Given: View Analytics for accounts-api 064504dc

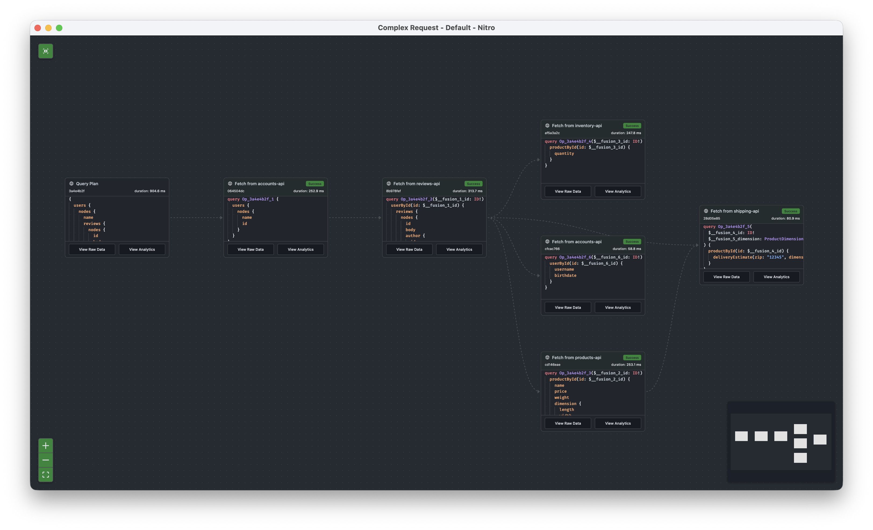Looking at the screenshot, I should point(301,249).
